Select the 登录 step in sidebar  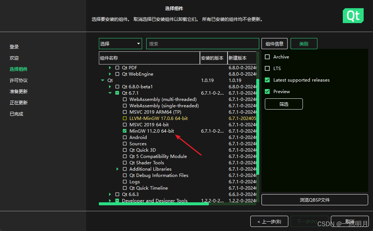14,47
